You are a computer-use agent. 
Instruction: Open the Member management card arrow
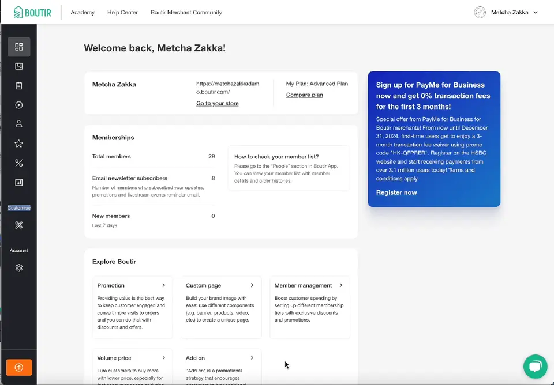point(340,285)
